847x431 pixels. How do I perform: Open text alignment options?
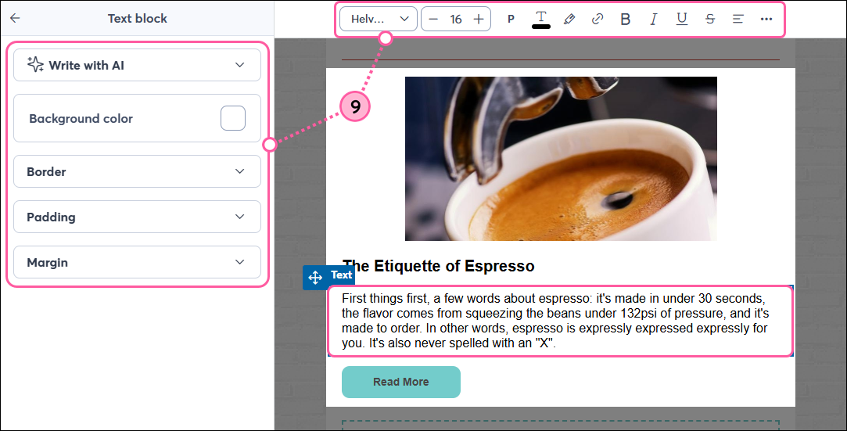738,19
